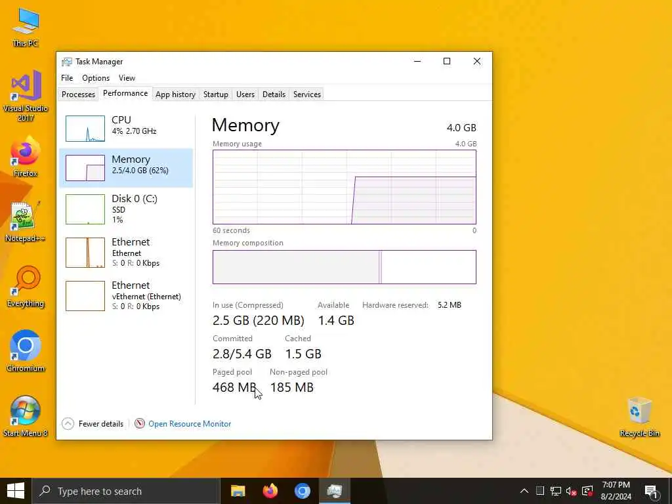Click the Memory composition bar

coord(344,267)
